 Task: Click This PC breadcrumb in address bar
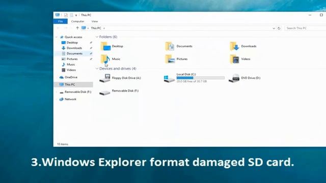[96, 28]
